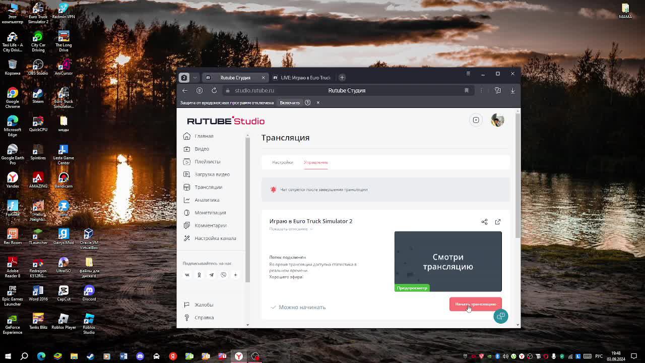Select Bandicam desktop icon

click(x=63, y=180)
